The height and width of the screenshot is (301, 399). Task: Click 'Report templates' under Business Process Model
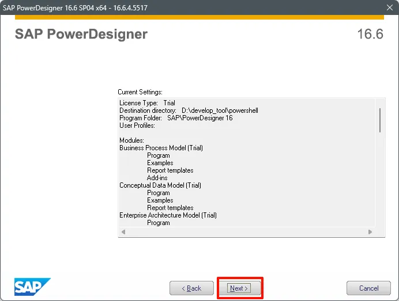pyautogui.click(x=170, y=170)
